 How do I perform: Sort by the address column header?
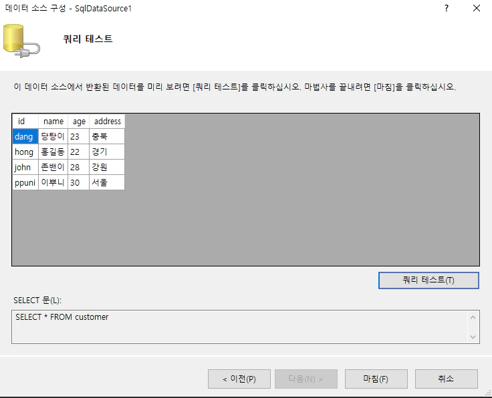pyautogui.click(x=107, y=122)
